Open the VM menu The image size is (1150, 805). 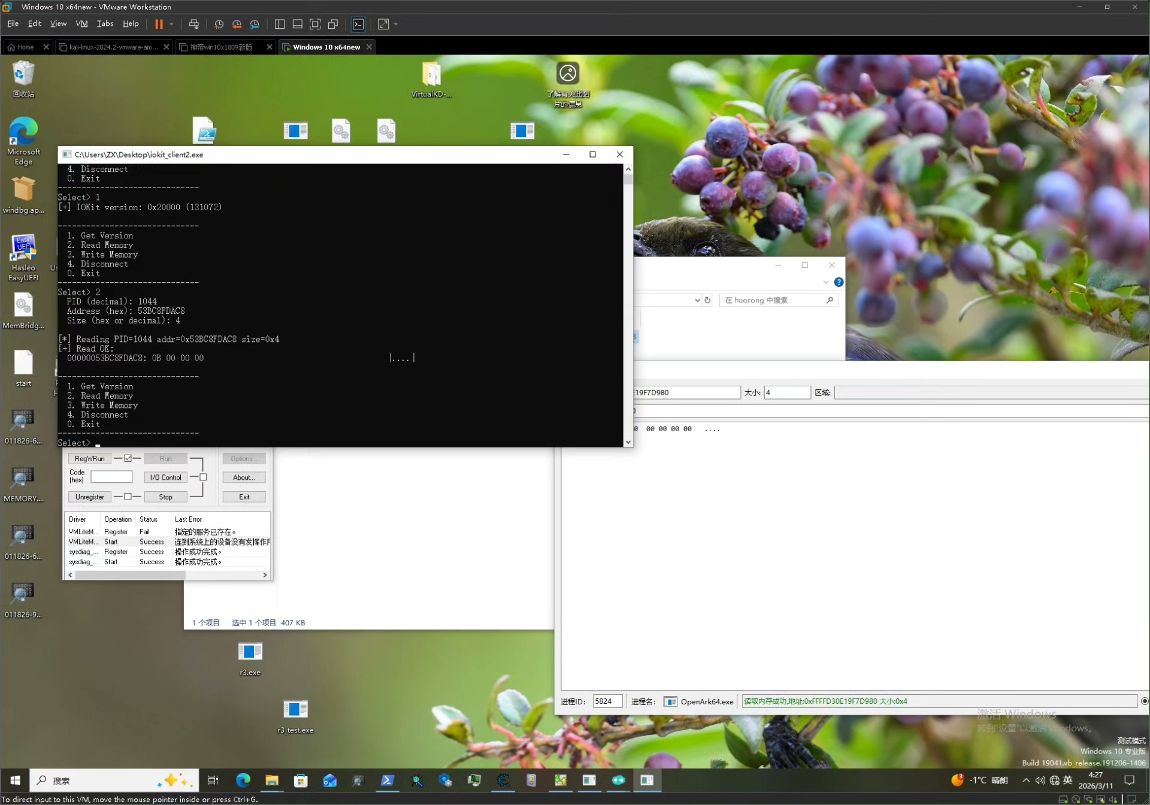click(x=81, y=23)
